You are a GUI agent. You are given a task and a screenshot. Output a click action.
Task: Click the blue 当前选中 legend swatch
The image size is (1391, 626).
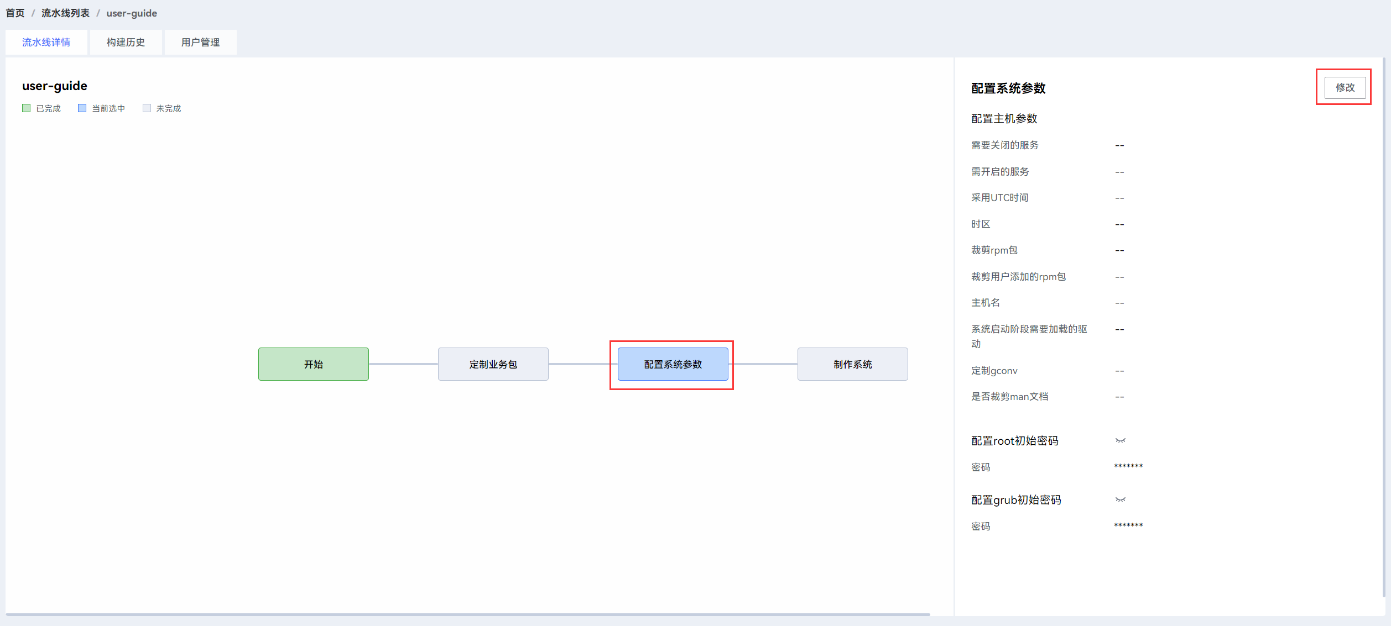click(82, 108)
